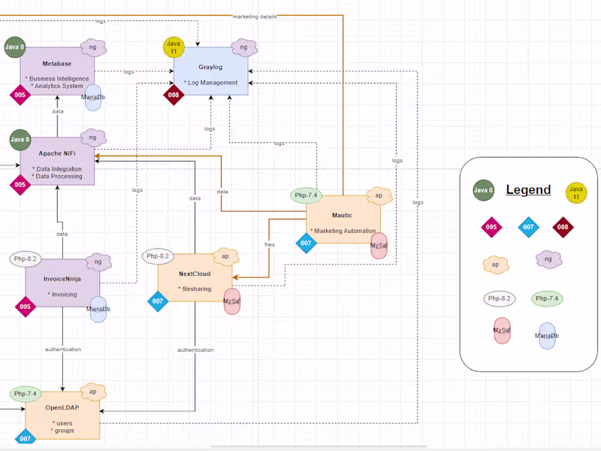Click the ap cloud on NextCloud

pyautogui.click(x=225, y=256)
